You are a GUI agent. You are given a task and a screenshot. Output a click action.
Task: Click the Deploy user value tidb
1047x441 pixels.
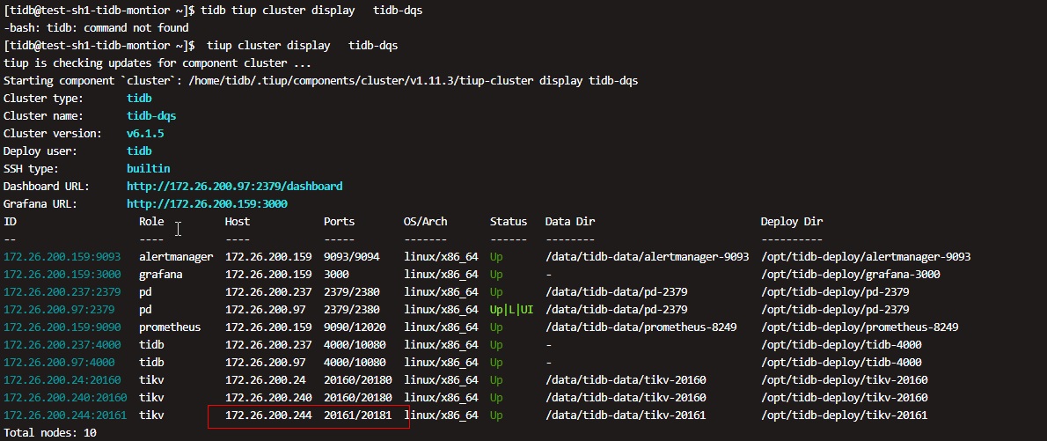pos(139,151)
